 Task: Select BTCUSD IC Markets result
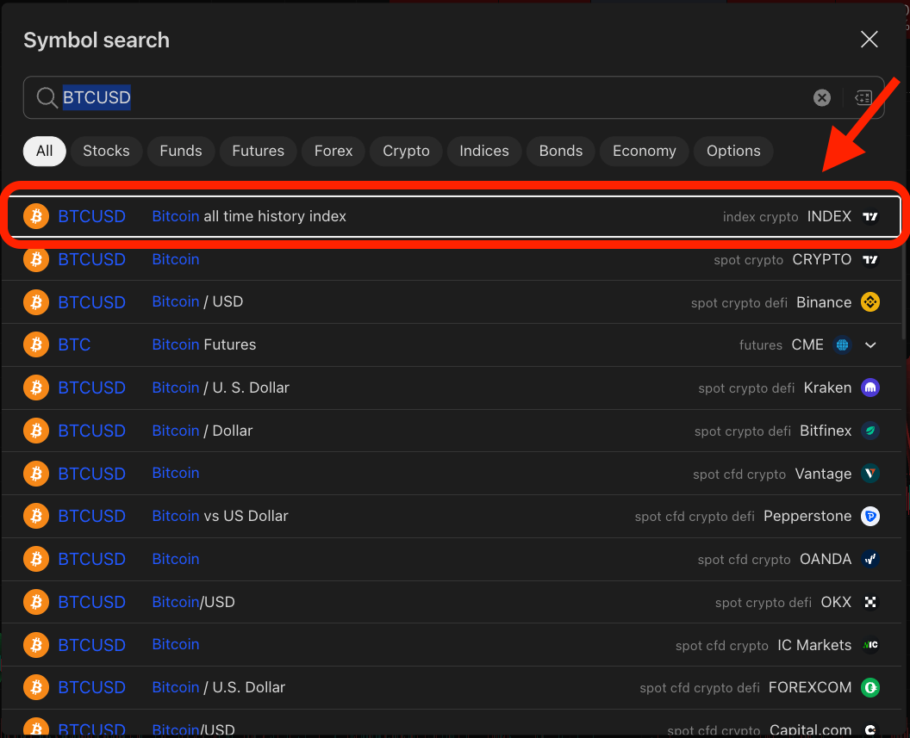[x=452, y=645]
